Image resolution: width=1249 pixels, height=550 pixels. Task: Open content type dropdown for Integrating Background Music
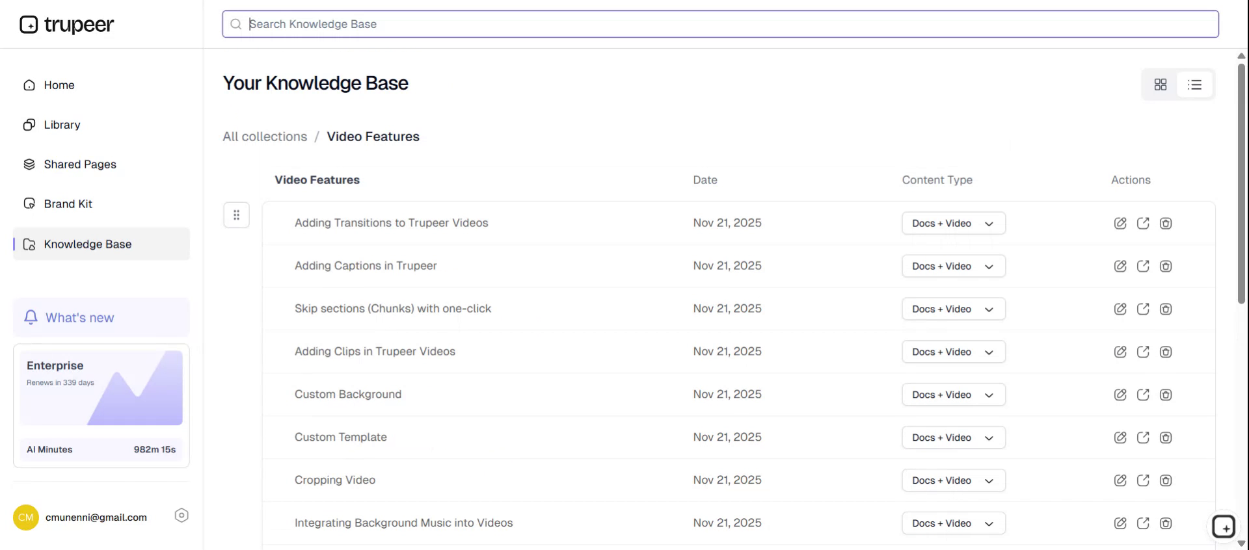pyautogui.click(x=954, y=523)
